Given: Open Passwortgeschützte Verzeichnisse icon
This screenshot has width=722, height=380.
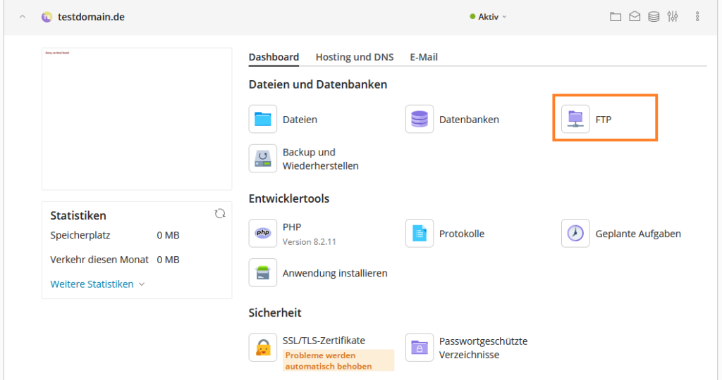Looking at the screenshot, I should pos(420,347).
